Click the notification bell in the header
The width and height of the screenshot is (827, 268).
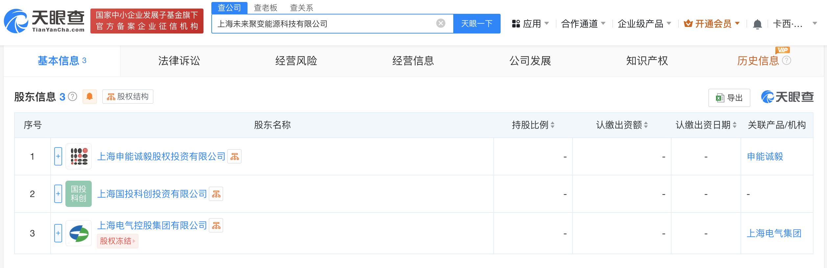(x=757, y=24)
